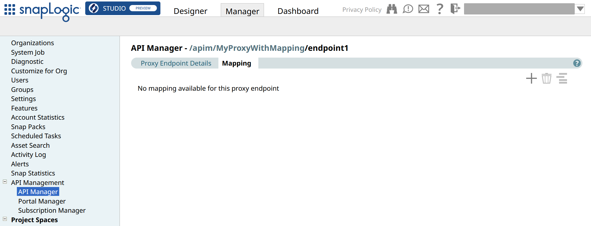Collapse the API Management tree node
This screenshot has width=591, height=226.
click(5, 182)
